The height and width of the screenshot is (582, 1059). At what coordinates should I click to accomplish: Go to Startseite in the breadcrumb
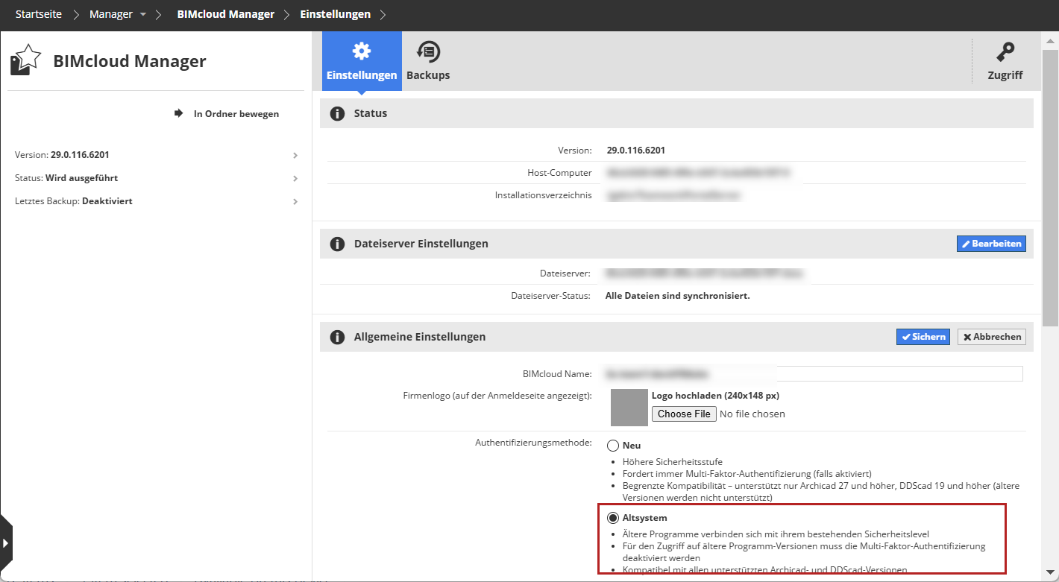39,14
